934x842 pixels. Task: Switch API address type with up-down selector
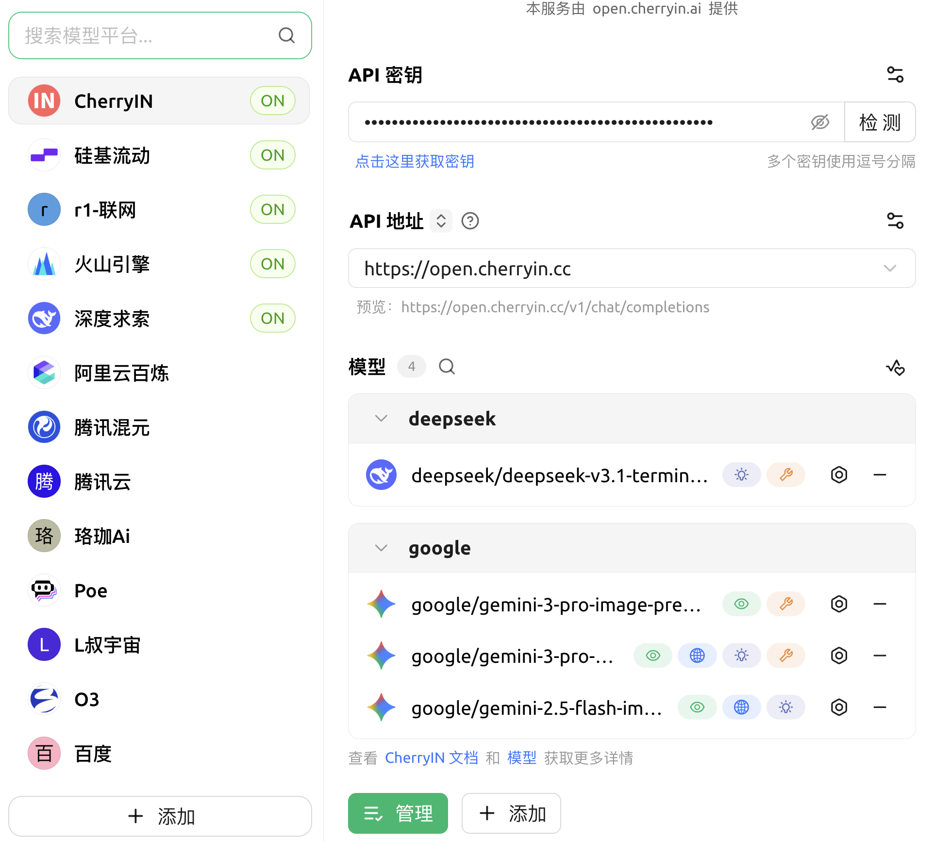[441, 221]
